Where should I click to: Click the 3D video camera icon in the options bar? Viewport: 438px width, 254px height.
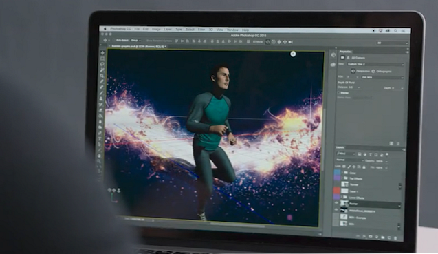point(291,42)
